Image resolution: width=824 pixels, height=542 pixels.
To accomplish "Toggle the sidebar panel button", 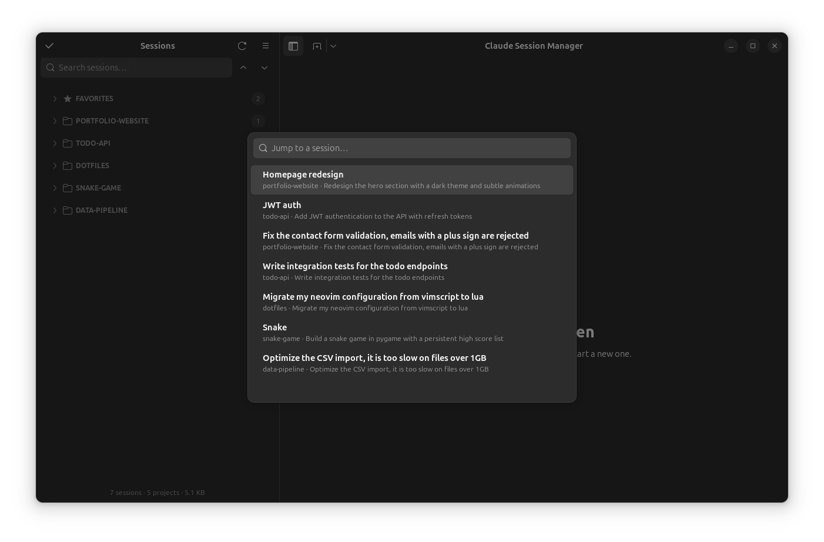I will click(293, 46).
